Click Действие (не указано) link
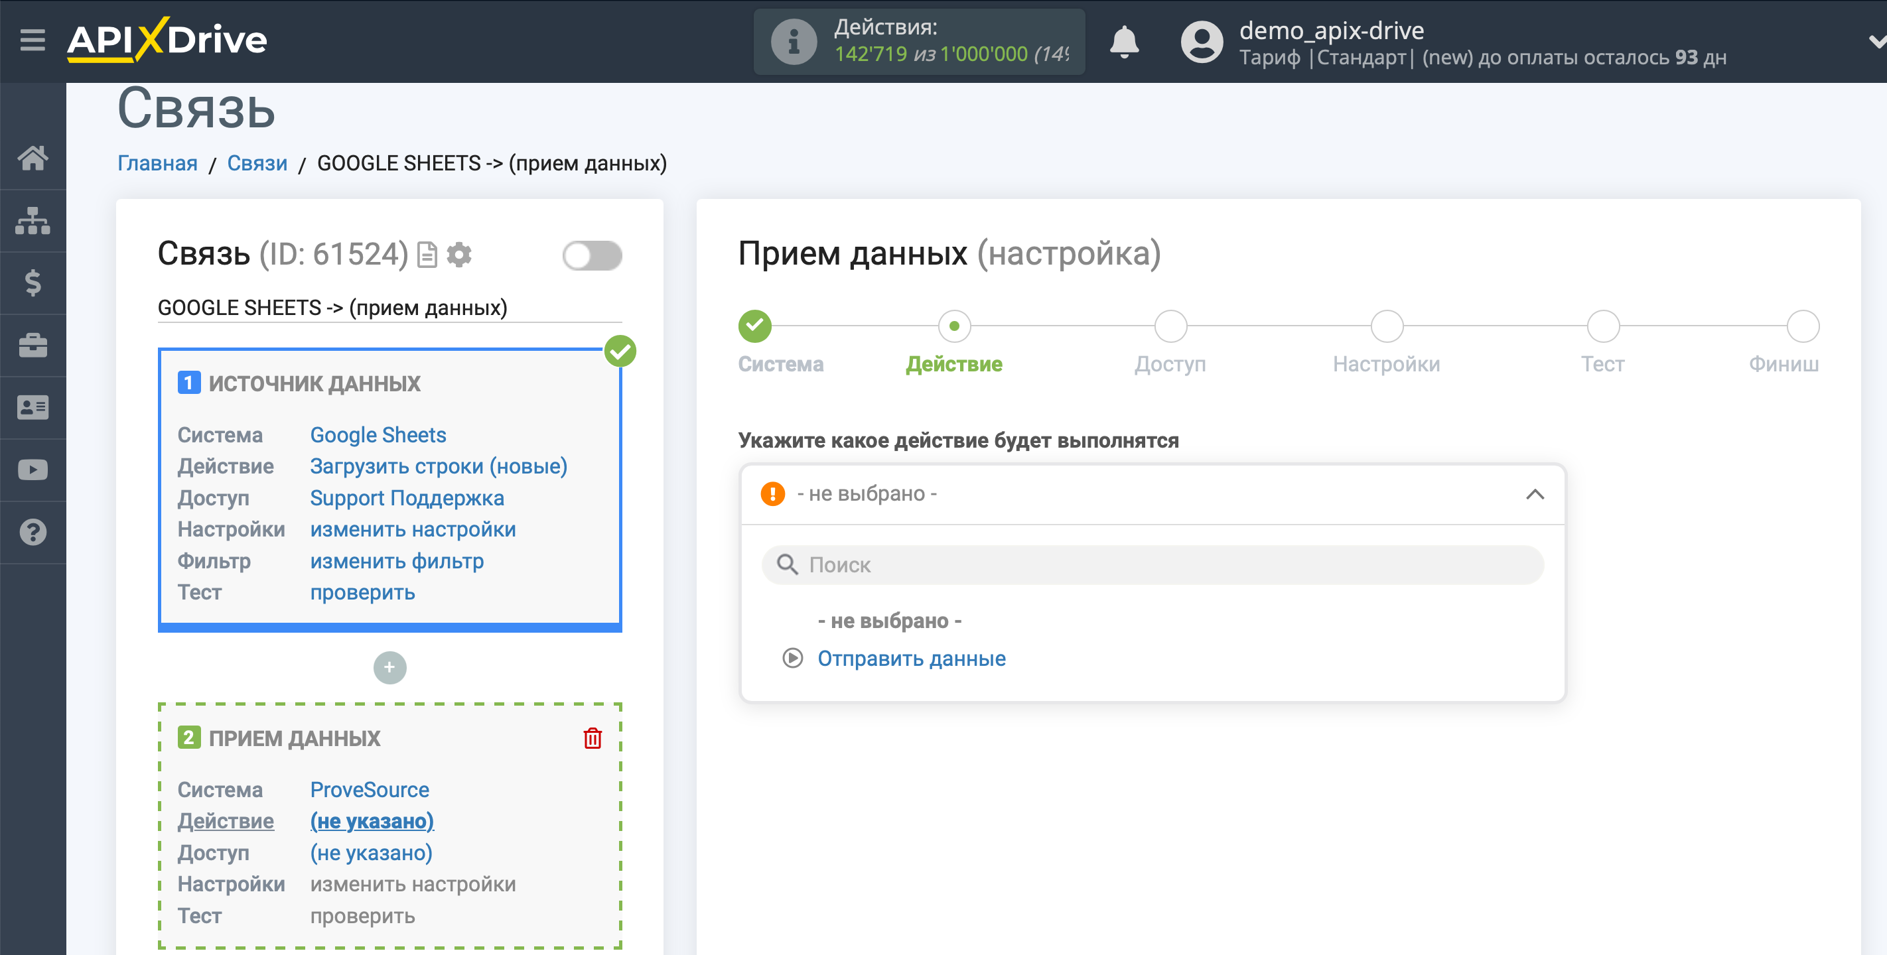Image resolution: width=1887 pixels, height=955 pixels. coord(372,821)
